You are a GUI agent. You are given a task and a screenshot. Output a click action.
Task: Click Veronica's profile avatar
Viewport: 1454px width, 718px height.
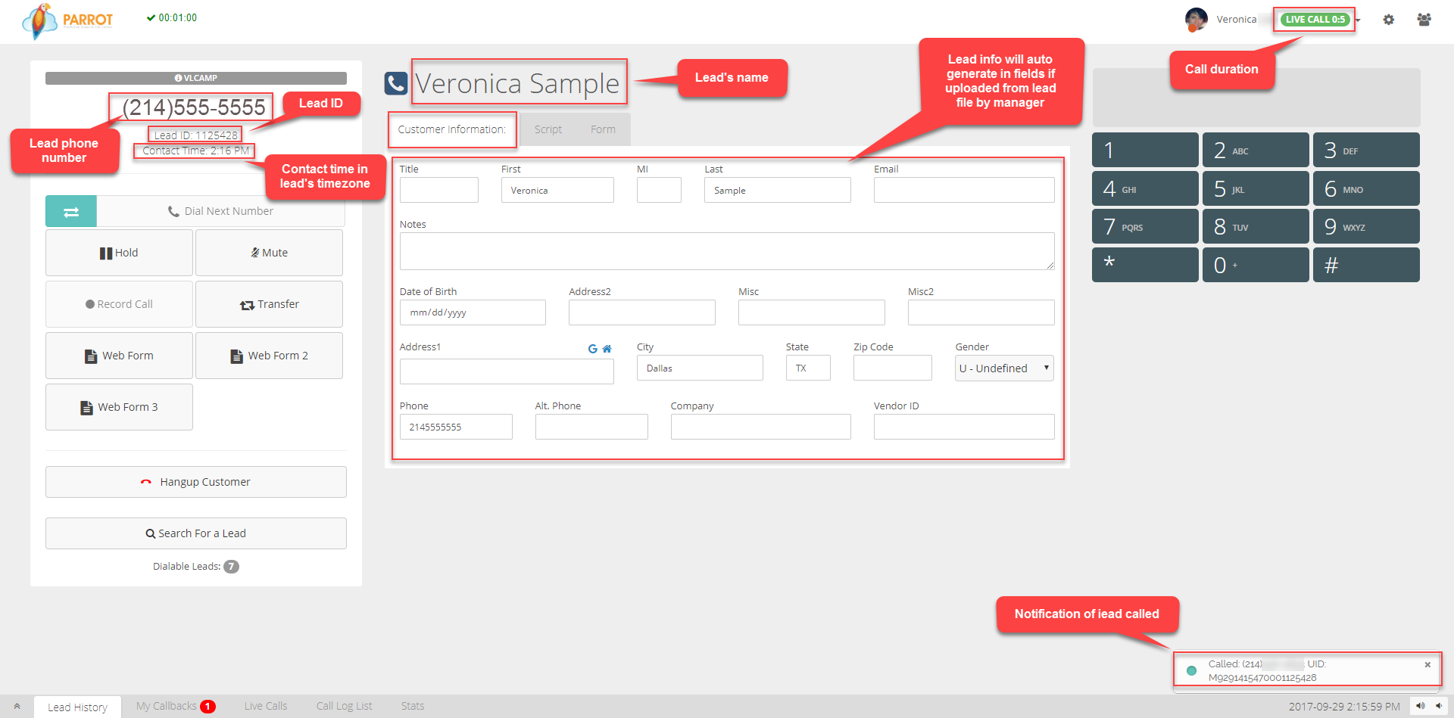(x=1197, y=20)
